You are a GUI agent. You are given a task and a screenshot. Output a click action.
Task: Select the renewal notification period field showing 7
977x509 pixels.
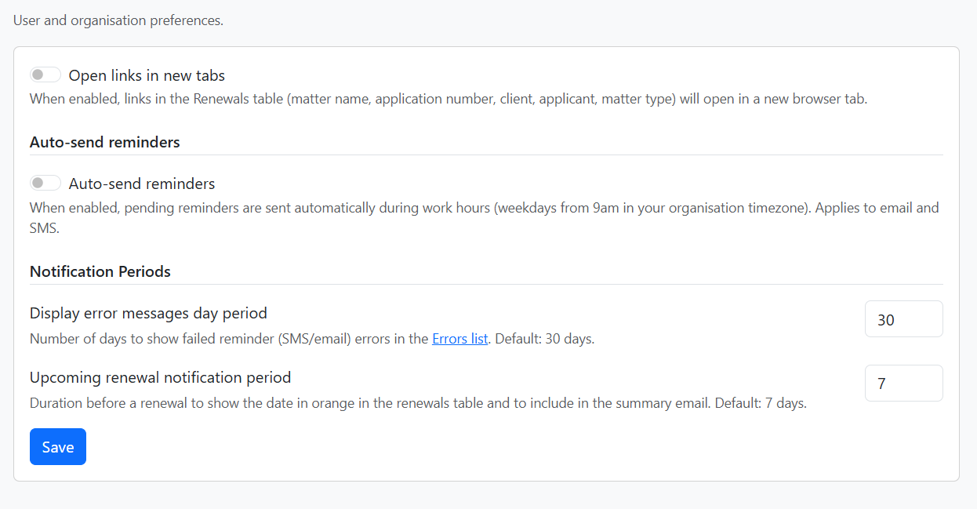point(903,383)
